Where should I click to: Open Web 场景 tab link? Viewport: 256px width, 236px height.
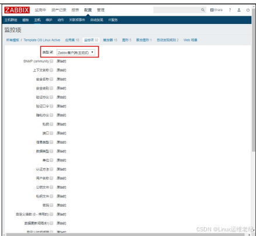pos(191,40)
